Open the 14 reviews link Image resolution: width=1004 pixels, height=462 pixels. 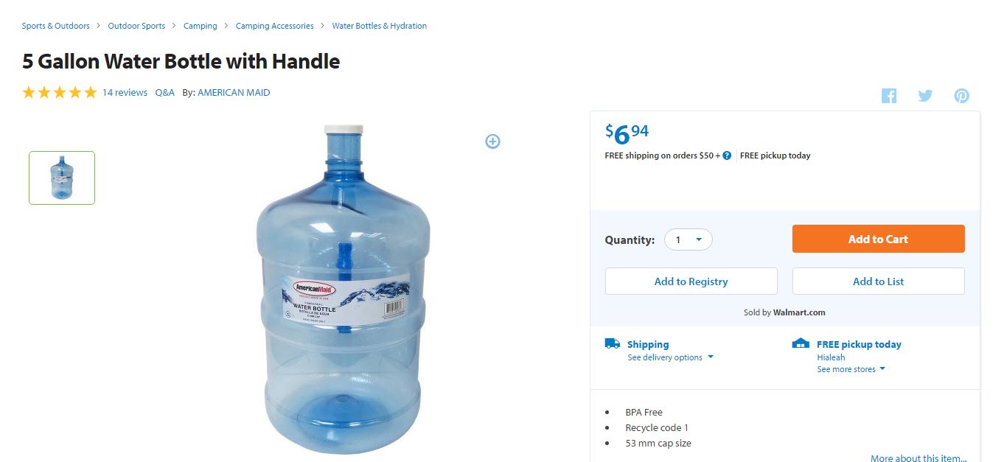click(125, 93)
